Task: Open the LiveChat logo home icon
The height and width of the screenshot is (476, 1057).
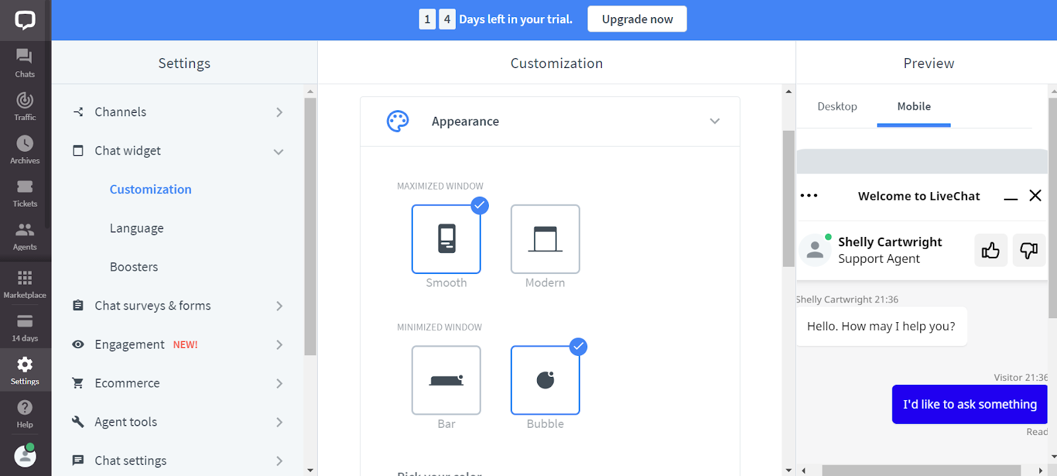Action: click(25, 20)
